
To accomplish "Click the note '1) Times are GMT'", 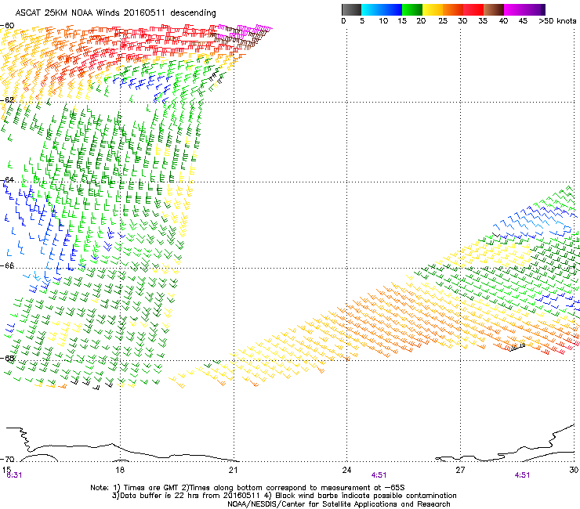I will click(x=147, y=488).
